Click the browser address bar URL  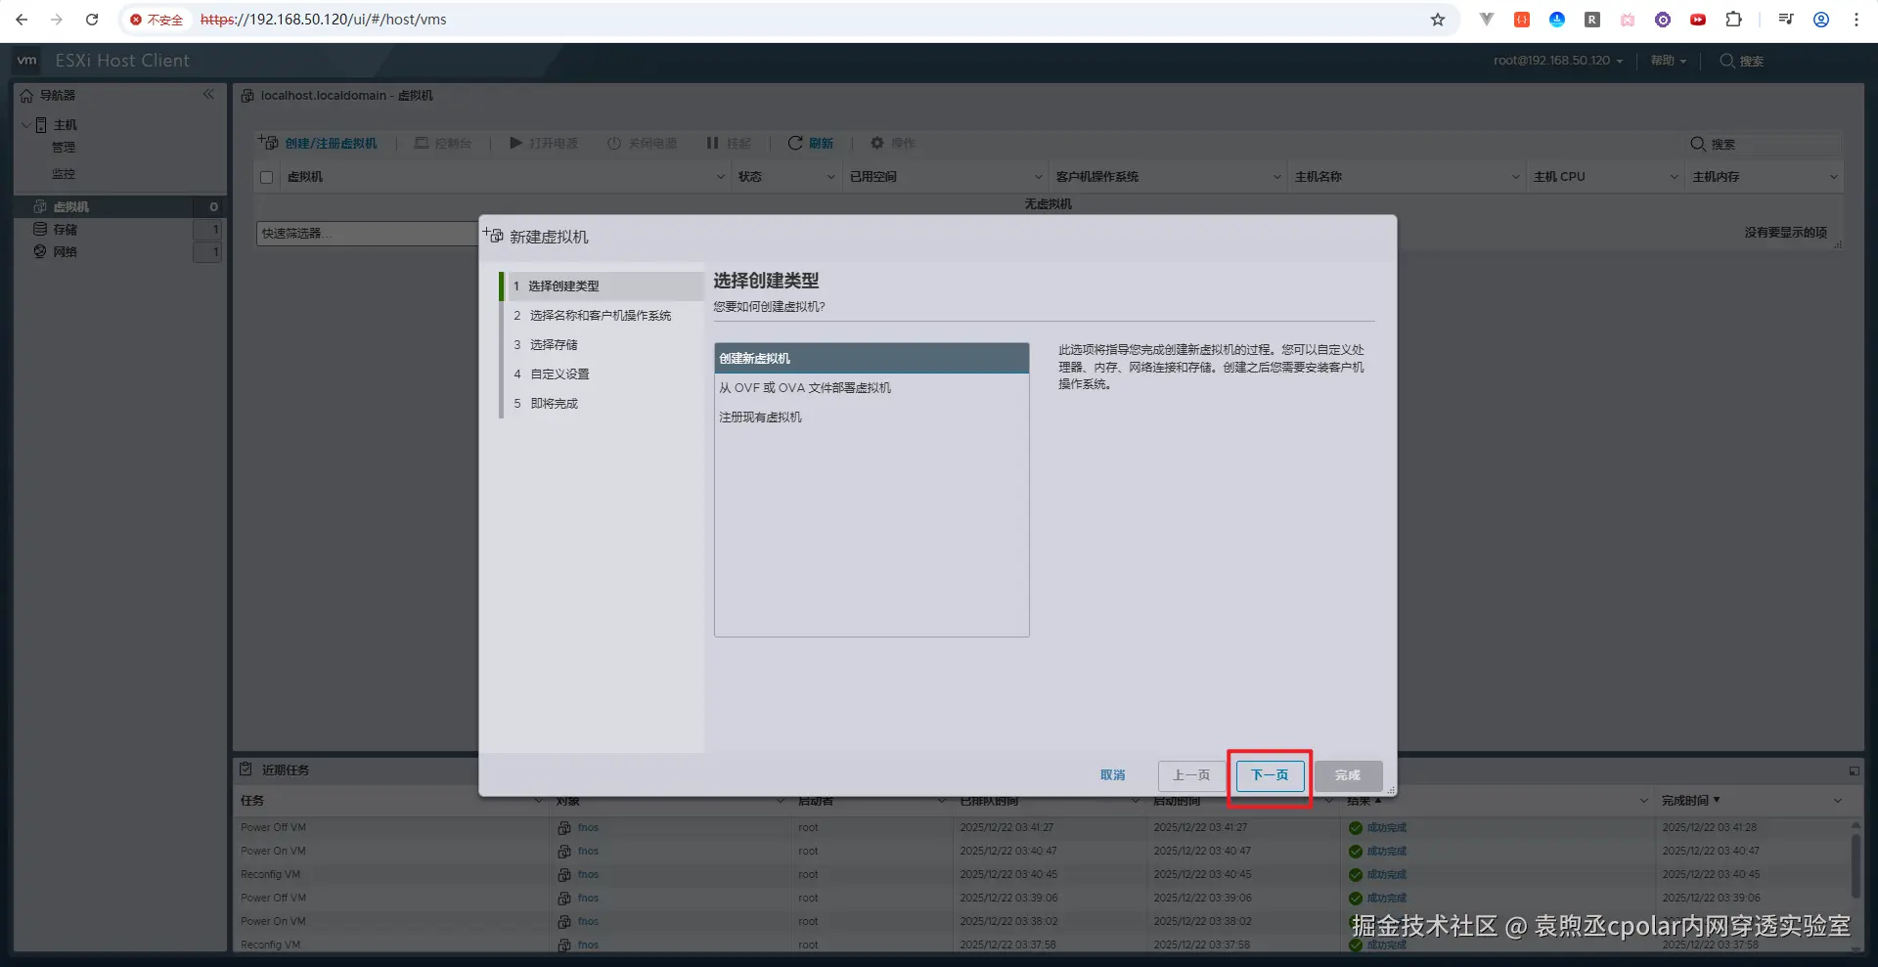323,20
